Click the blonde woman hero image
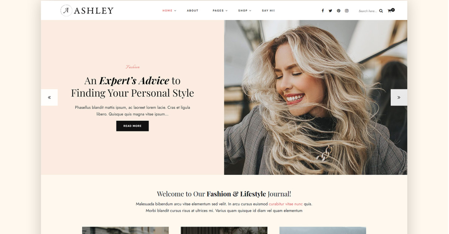This screenshot has height=234, width=449. click(x=315, y=97)
